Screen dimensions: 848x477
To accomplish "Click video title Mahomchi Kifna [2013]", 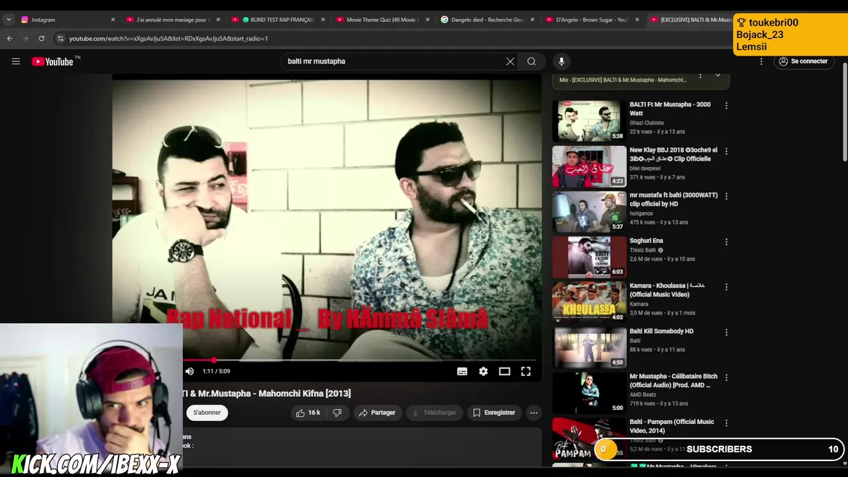I will pos(266,394).
